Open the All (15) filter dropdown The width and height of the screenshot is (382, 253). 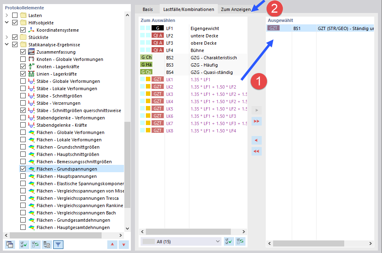181,242
